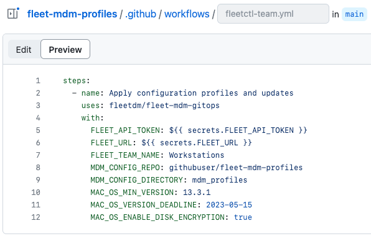Click the FLEET_TEAM_NAME key

125,155
